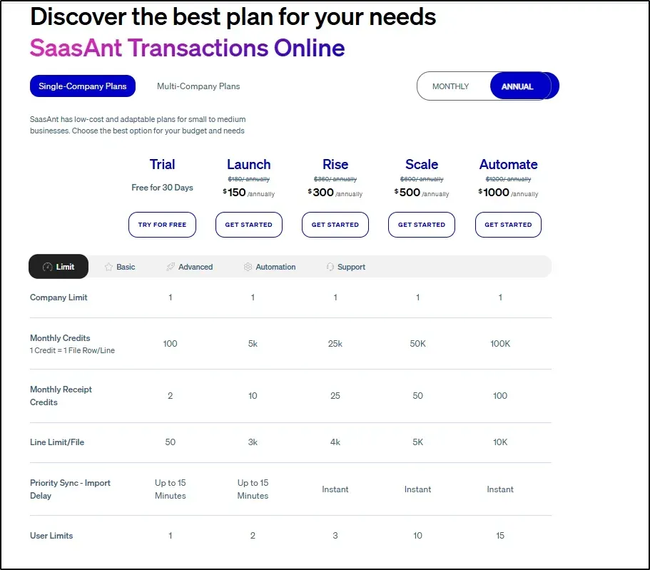Switch to Multi-Company Plans

[198, 86]
